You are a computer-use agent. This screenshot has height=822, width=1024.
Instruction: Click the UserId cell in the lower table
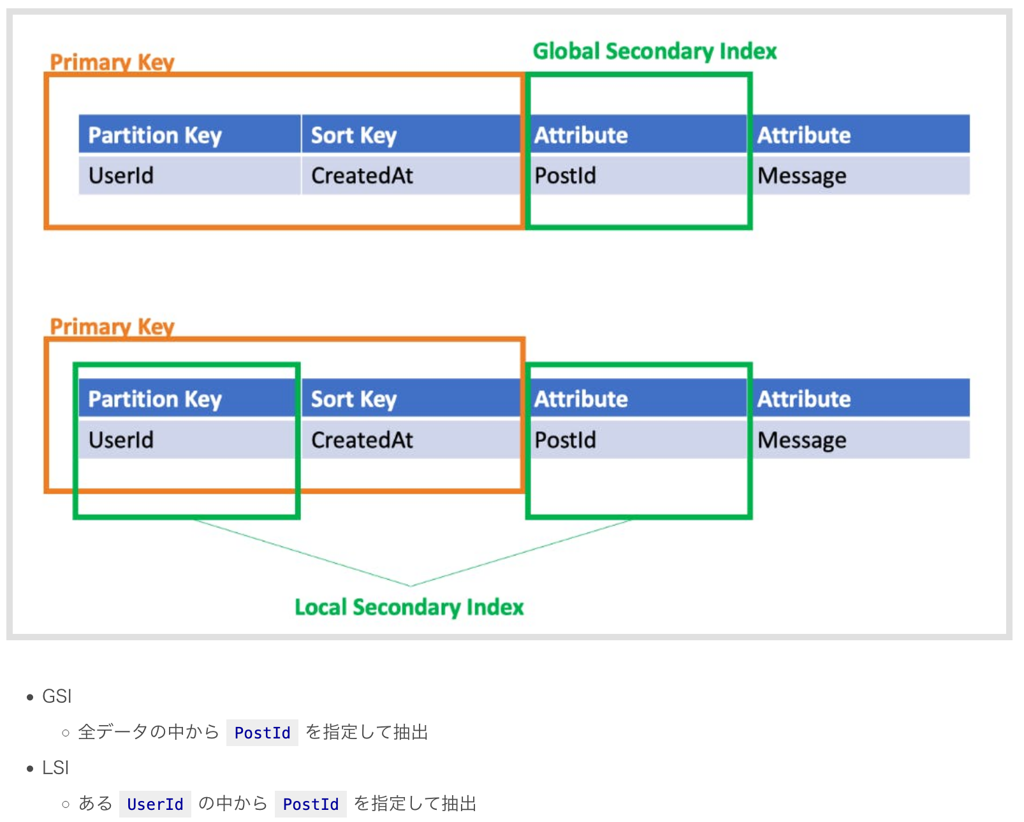121,440
